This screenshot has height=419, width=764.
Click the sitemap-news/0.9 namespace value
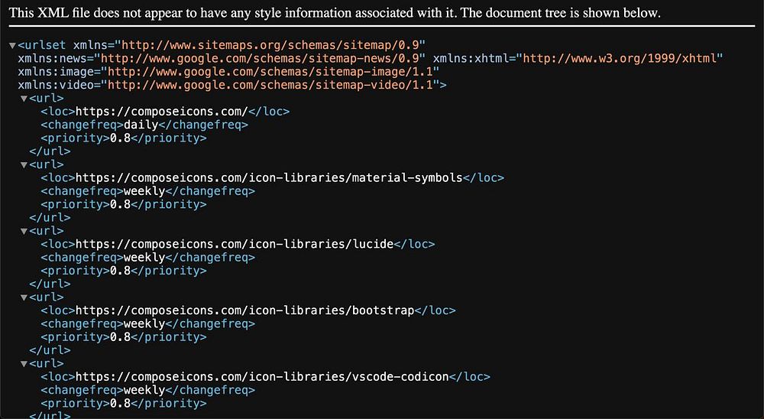point(261,59)
